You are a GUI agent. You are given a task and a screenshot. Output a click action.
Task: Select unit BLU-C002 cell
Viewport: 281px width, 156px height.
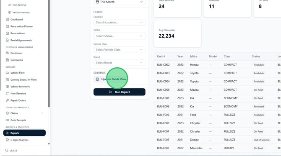(x=163, y=65)
